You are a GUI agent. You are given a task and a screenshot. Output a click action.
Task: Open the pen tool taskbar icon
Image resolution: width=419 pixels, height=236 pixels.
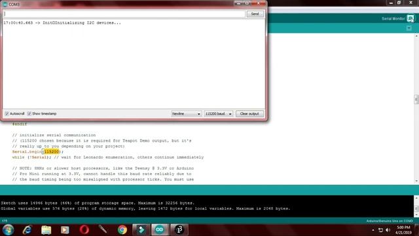[103, 230]
